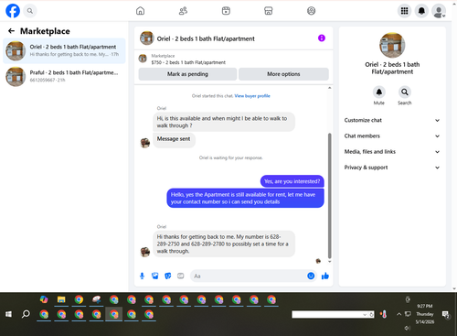Open the chat title "Oriel - 2 beds 1 bath Flat/apartment" in the header
Screen dimensions: 457x336
pyautogui.click(x=206, y=38)
